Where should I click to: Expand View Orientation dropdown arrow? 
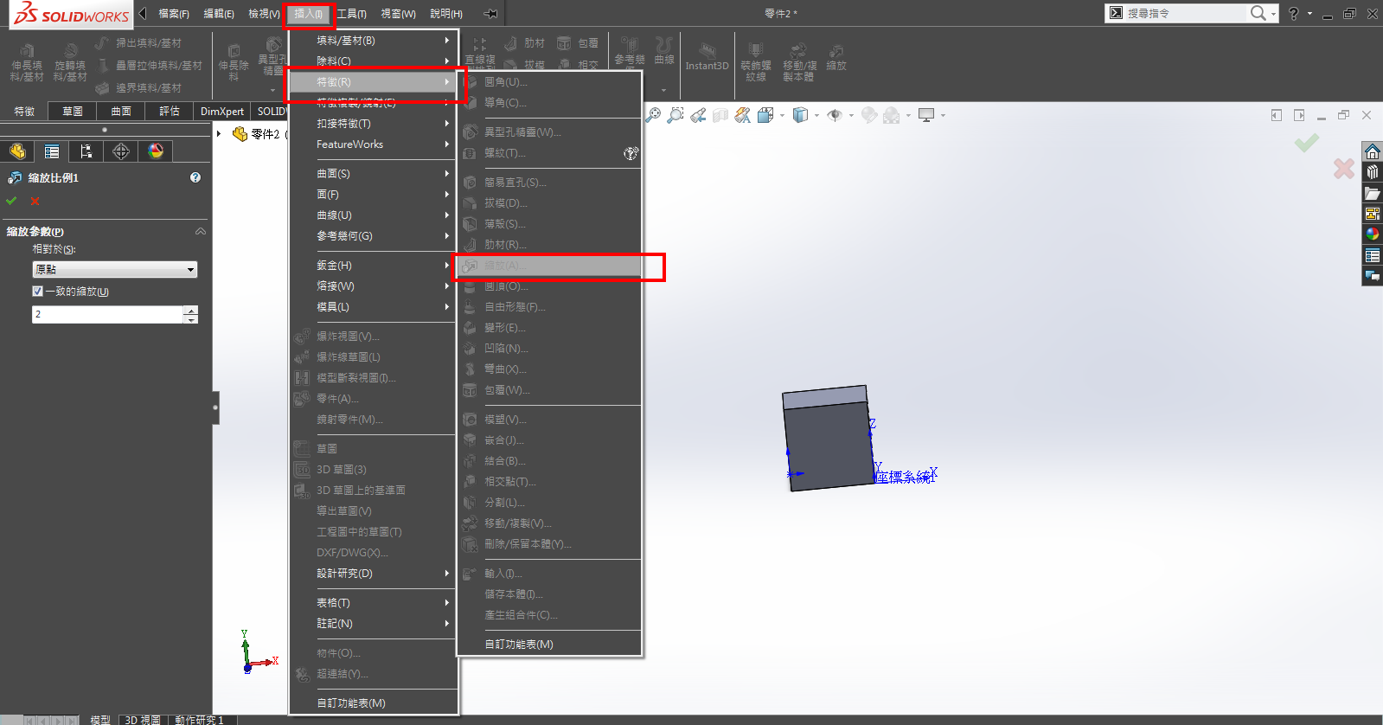(x=782, y=115)
